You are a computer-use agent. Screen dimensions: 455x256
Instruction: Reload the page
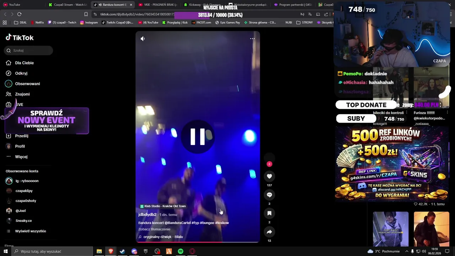pos(19,14)
